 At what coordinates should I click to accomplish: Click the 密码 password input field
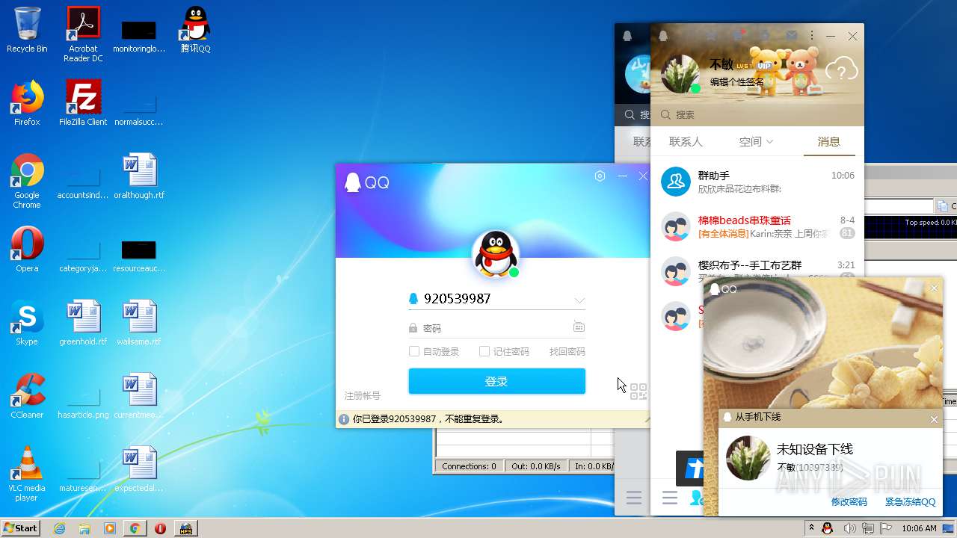click(496, 327)
